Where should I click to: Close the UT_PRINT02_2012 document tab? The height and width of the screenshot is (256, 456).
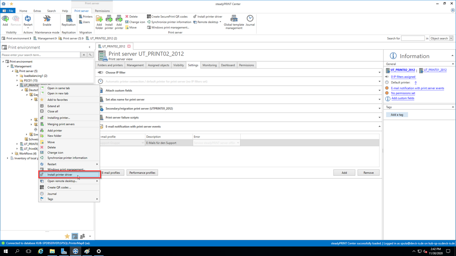click(129, 46)
